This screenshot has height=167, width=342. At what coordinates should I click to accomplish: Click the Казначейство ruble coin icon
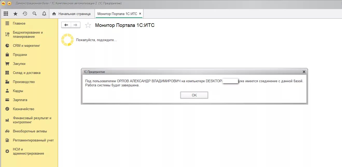[x=7, y=109]
